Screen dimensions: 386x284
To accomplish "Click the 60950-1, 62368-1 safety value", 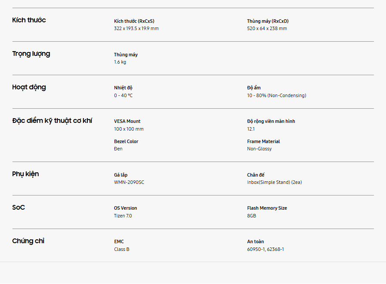I will click(266, 249).
